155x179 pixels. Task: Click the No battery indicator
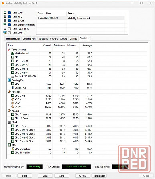pyautogui.click(x=34, y=167)
